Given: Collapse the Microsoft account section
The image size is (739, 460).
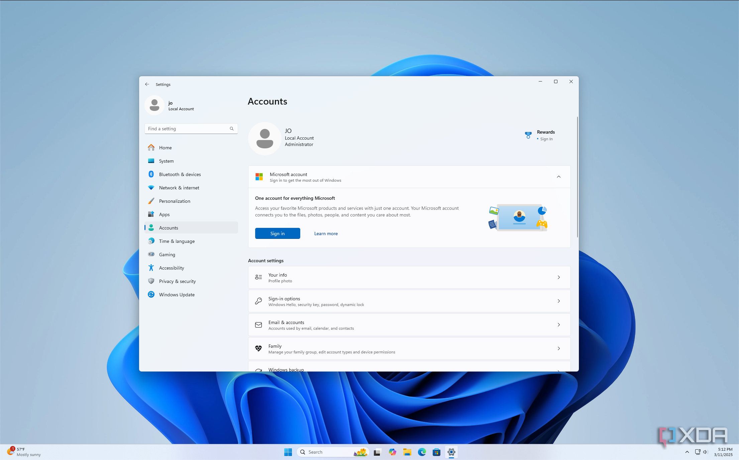Looking at the screenshot, I should coord(558,177).
